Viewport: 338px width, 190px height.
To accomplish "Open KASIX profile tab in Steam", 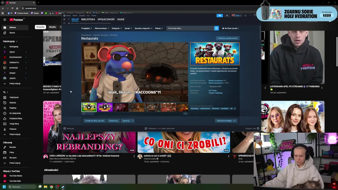I will click(121, 19).
